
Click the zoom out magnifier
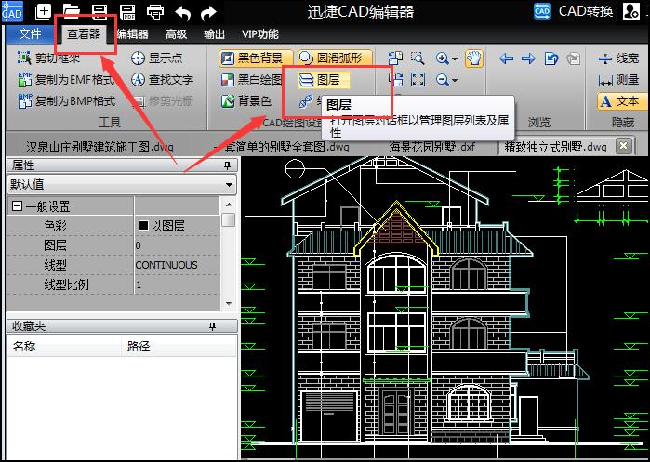click(443, 80)
